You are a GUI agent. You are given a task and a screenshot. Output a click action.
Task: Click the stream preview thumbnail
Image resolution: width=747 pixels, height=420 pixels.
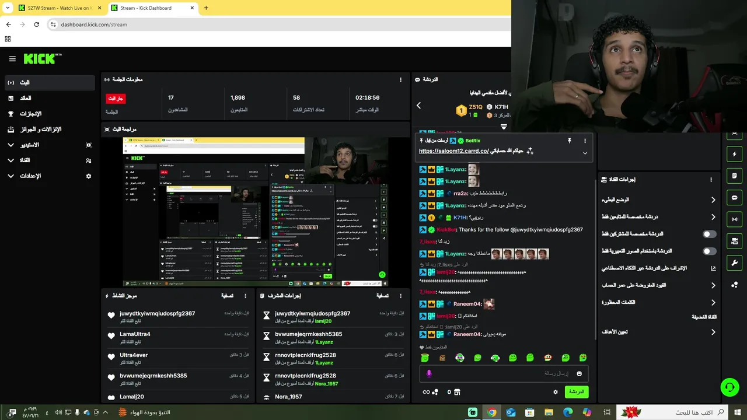coord(256,212)
